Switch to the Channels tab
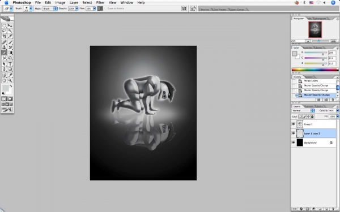This screenshot has height=212, width=340. click(309, 106)
